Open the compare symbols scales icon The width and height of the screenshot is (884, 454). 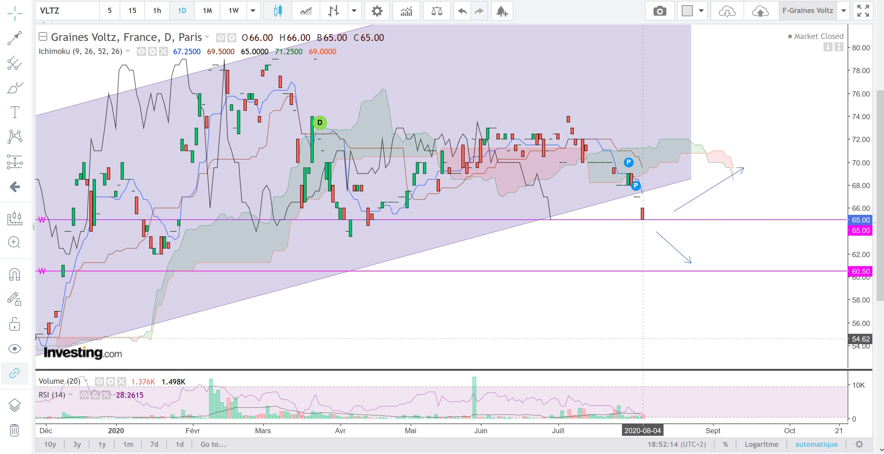pos(437,11)
